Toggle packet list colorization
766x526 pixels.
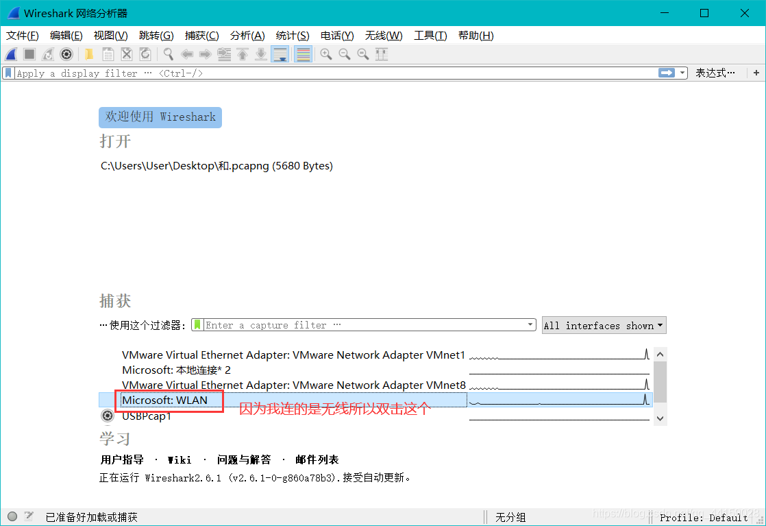pyautogui.click(x=304, y=54)
